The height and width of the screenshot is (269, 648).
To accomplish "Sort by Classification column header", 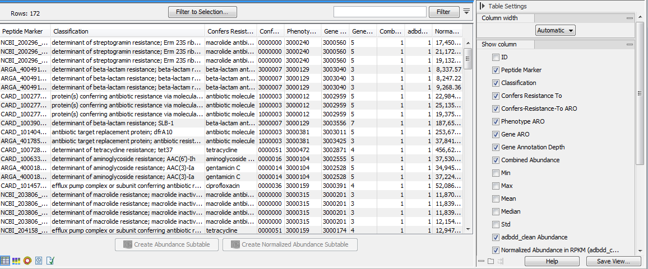I will pos(126,31).
